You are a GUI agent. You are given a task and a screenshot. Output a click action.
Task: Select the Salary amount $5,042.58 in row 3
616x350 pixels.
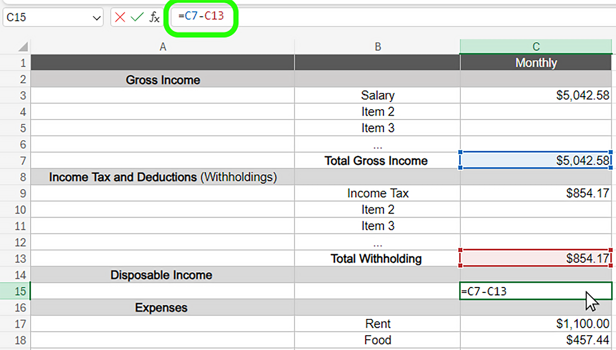pyautogui.click(x=536, y=95)
